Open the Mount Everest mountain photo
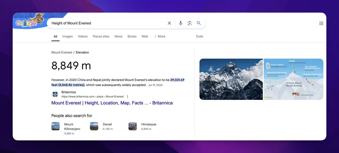Image resolution: width=339 pixels, height=153 pixels. [x=231, y=79]
